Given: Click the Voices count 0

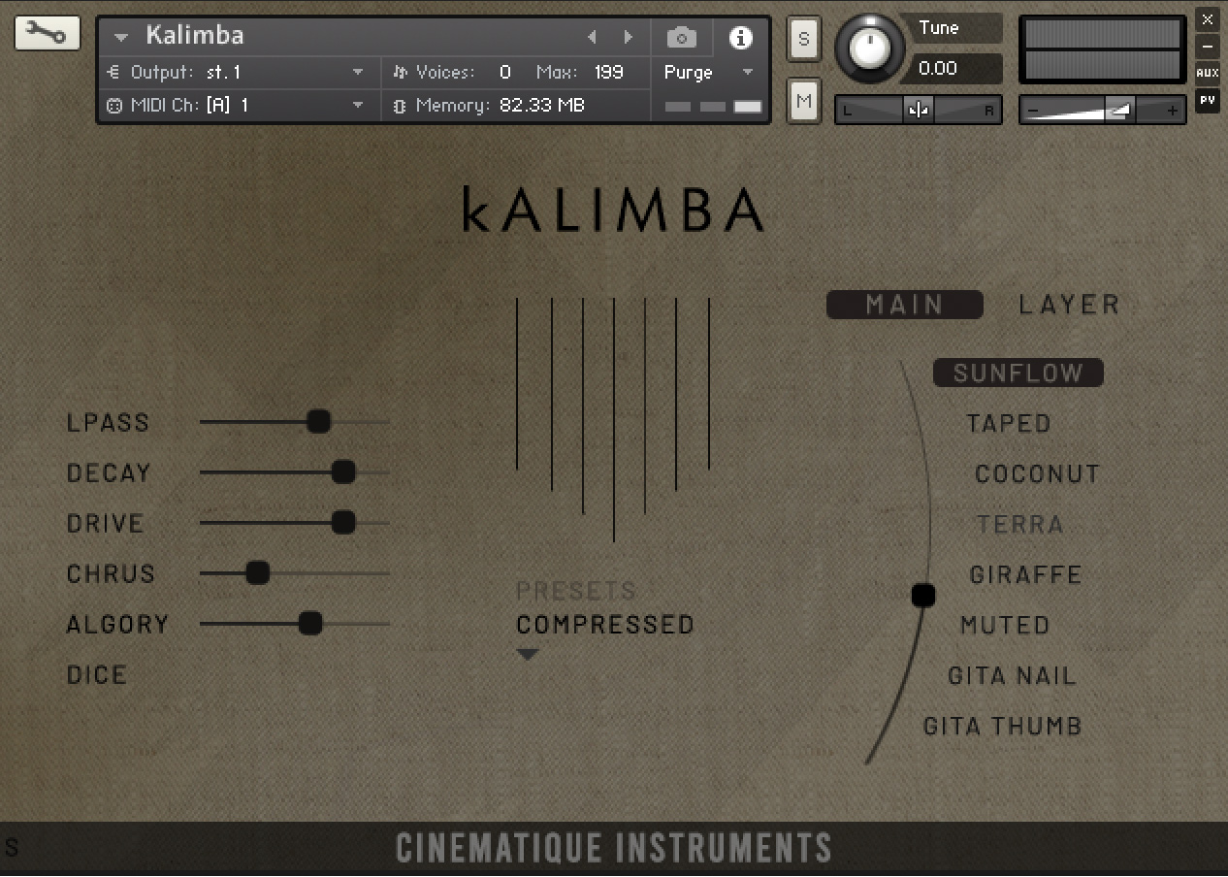Looking at the screenshot, I should pos(505,73).
